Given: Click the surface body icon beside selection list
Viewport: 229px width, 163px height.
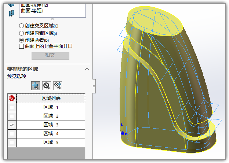Looking at the screenshot, I should click(11, 13).
